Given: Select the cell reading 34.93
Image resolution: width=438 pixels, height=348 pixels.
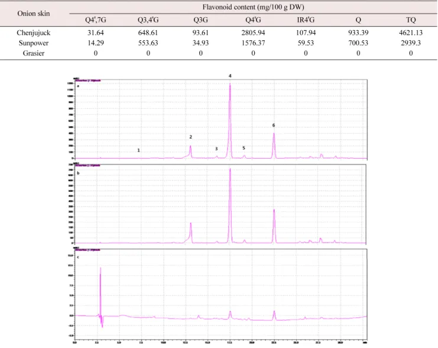Looking at the screenshot, I should click(x=200, y=43).
